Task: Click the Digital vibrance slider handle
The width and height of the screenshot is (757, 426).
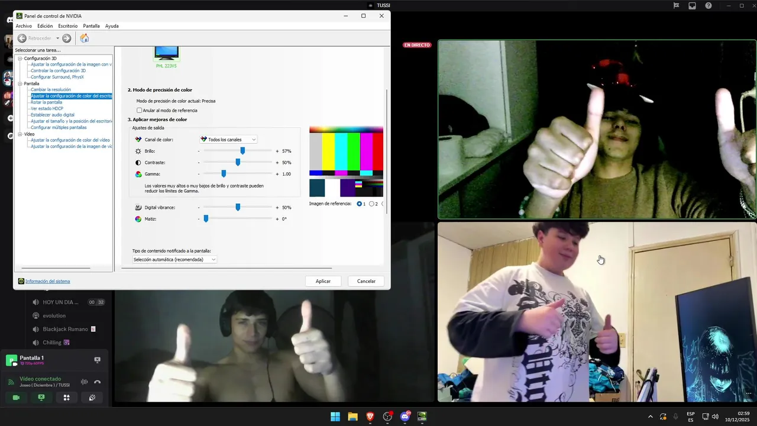Action: click(238, 207)
